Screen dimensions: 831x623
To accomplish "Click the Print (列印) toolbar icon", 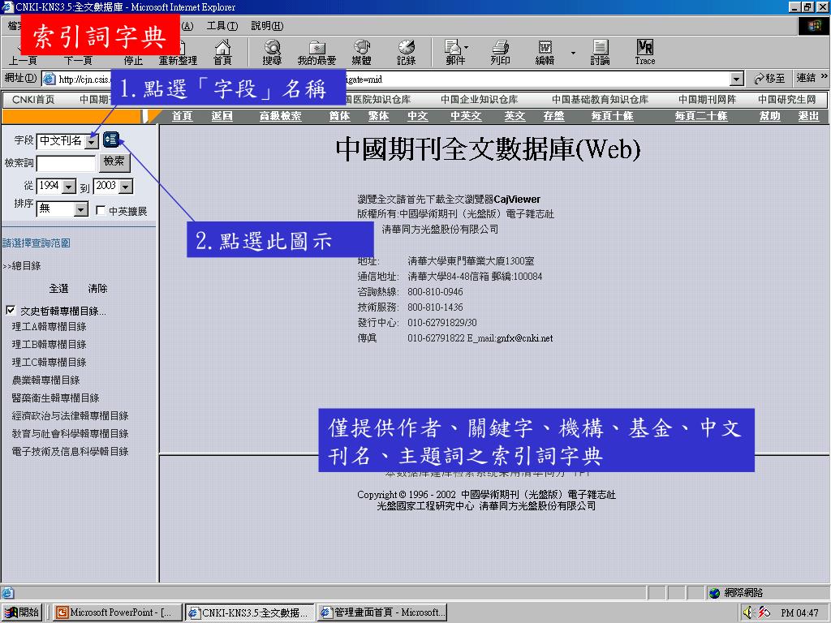I will coord(500,53).
